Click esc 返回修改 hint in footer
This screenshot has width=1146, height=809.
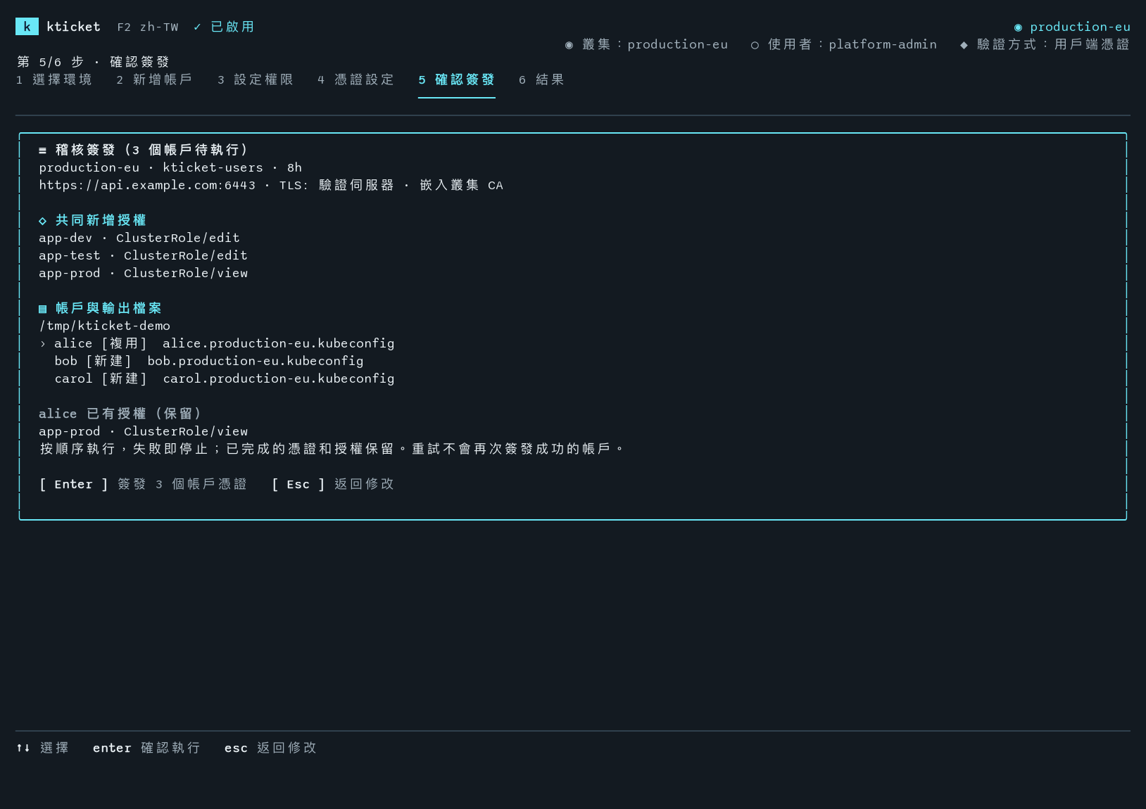coord(270,748)
